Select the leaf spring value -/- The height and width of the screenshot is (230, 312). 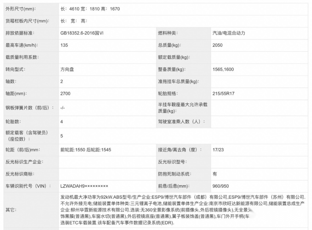[63, 108]
